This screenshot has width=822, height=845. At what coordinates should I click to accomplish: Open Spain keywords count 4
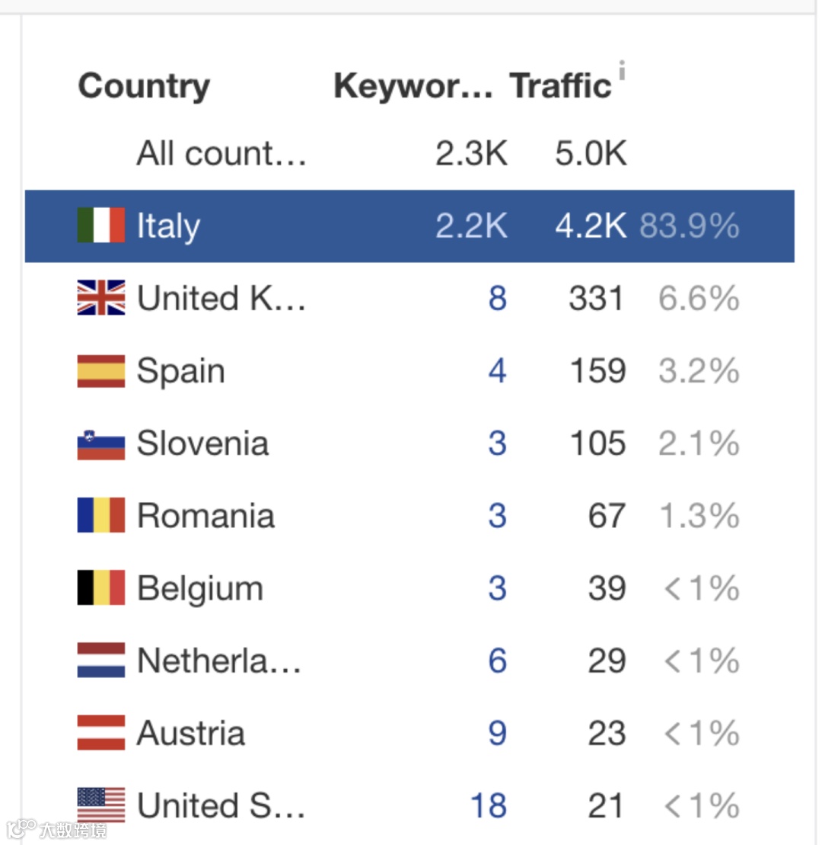click(x=498, y=371)
